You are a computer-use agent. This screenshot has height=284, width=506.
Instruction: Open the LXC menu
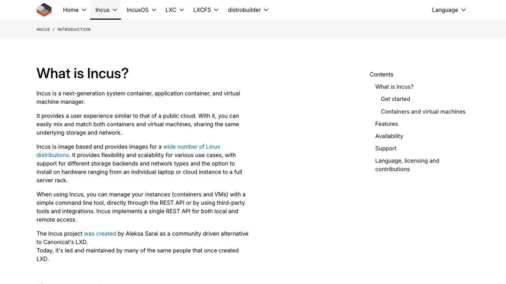coord(175,10)
